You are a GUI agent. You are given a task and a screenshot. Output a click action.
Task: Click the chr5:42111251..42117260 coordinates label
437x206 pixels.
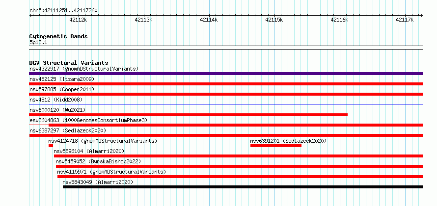tap(63, 11)
